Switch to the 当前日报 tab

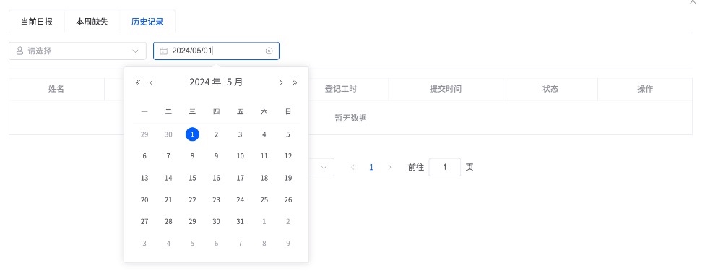pyautogui.click(x=37, y=22)
